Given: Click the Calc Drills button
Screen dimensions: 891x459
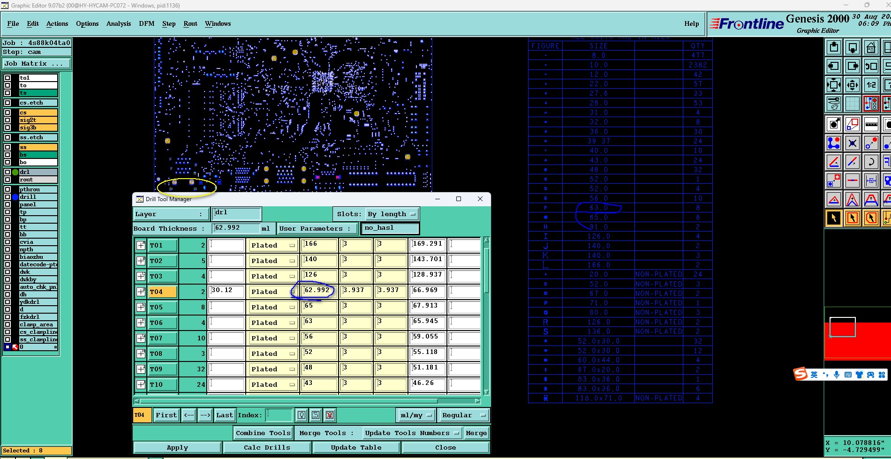Looking at the screenshot, I should tap(267, 448).
